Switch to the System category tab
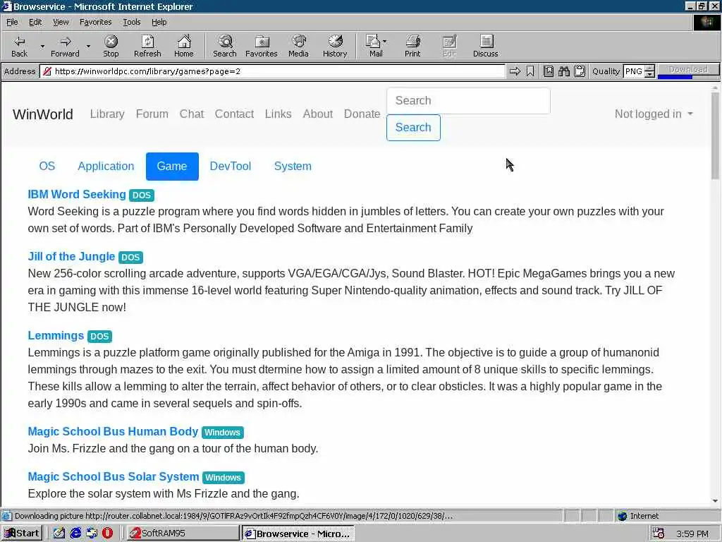722x542 pixels. [x=293, y=167]
